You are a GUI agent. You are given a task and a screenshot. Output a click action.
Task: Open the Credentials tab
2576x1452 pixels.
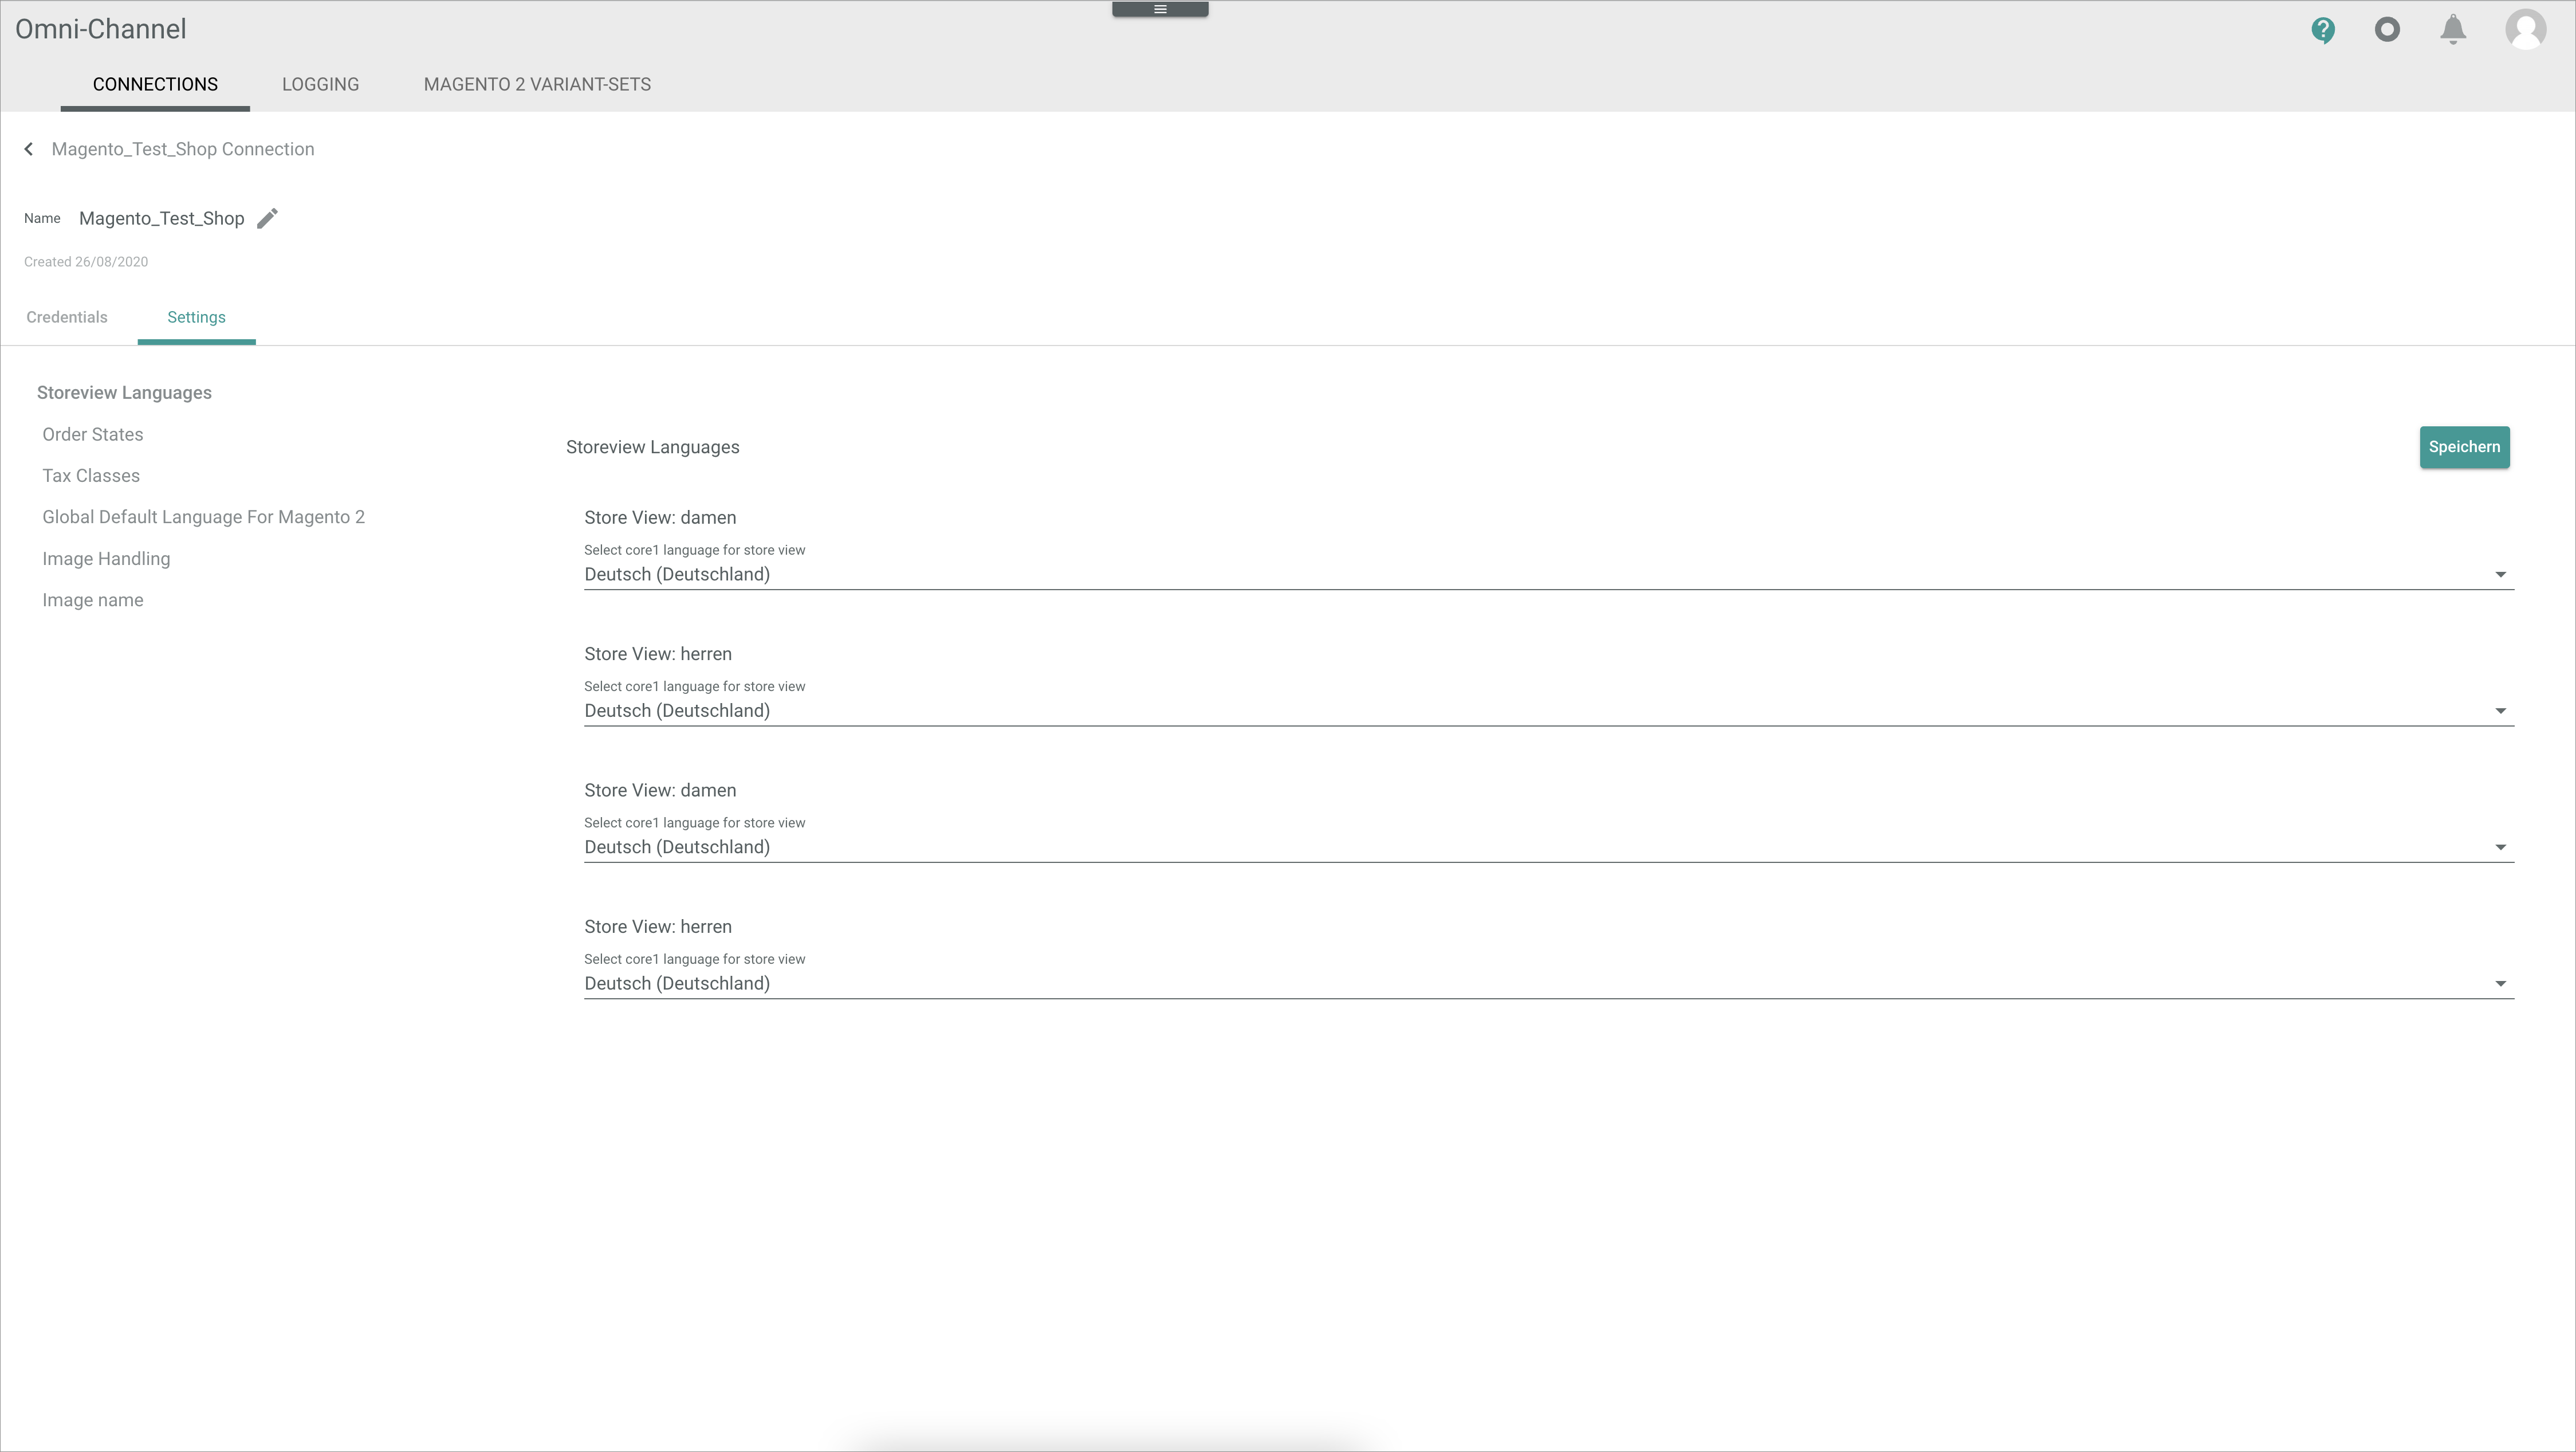pos(67,317)
